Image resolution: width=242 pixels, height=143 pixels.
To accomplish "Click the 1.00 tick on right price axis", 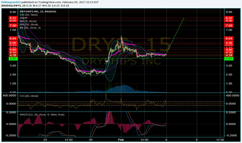I will click(x=229, y=83).
